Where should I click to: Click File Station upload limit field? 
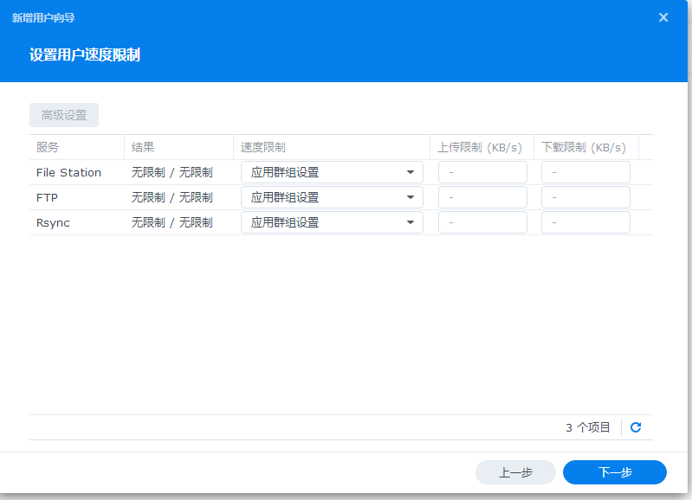tap(482, 172)
